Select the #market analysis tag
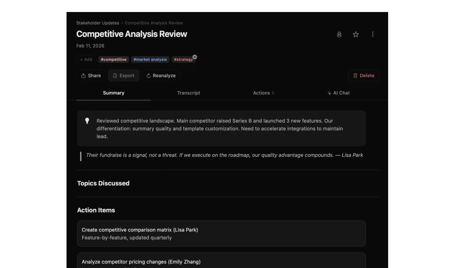This screenshot has height=268, width=455. click(x=150, y=59)
